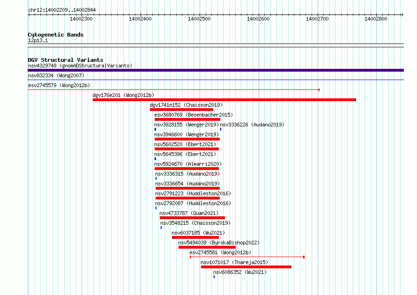417x295 pixels.
Task: Click the Cytogenetic Bands track title
Action: pyautogui.click(x=56, y=35)
